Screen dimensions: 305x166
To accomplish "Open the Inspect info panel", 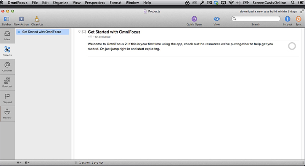I will pos(288,19).
